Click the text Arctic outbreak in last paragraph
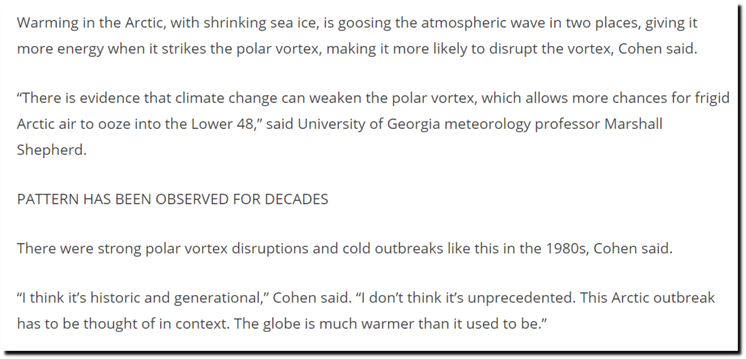Viewport: 746px width, 359px height. [x=663, y=298]
